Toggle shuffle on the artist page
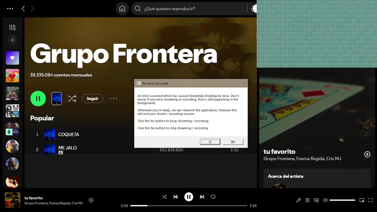This screenshot has width=377, height=212. pos(72,99)
